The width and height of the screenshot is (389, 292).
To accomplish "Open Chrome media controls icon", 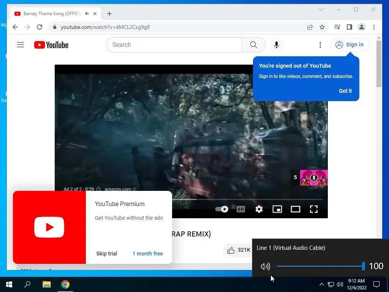I will [337, 27].
